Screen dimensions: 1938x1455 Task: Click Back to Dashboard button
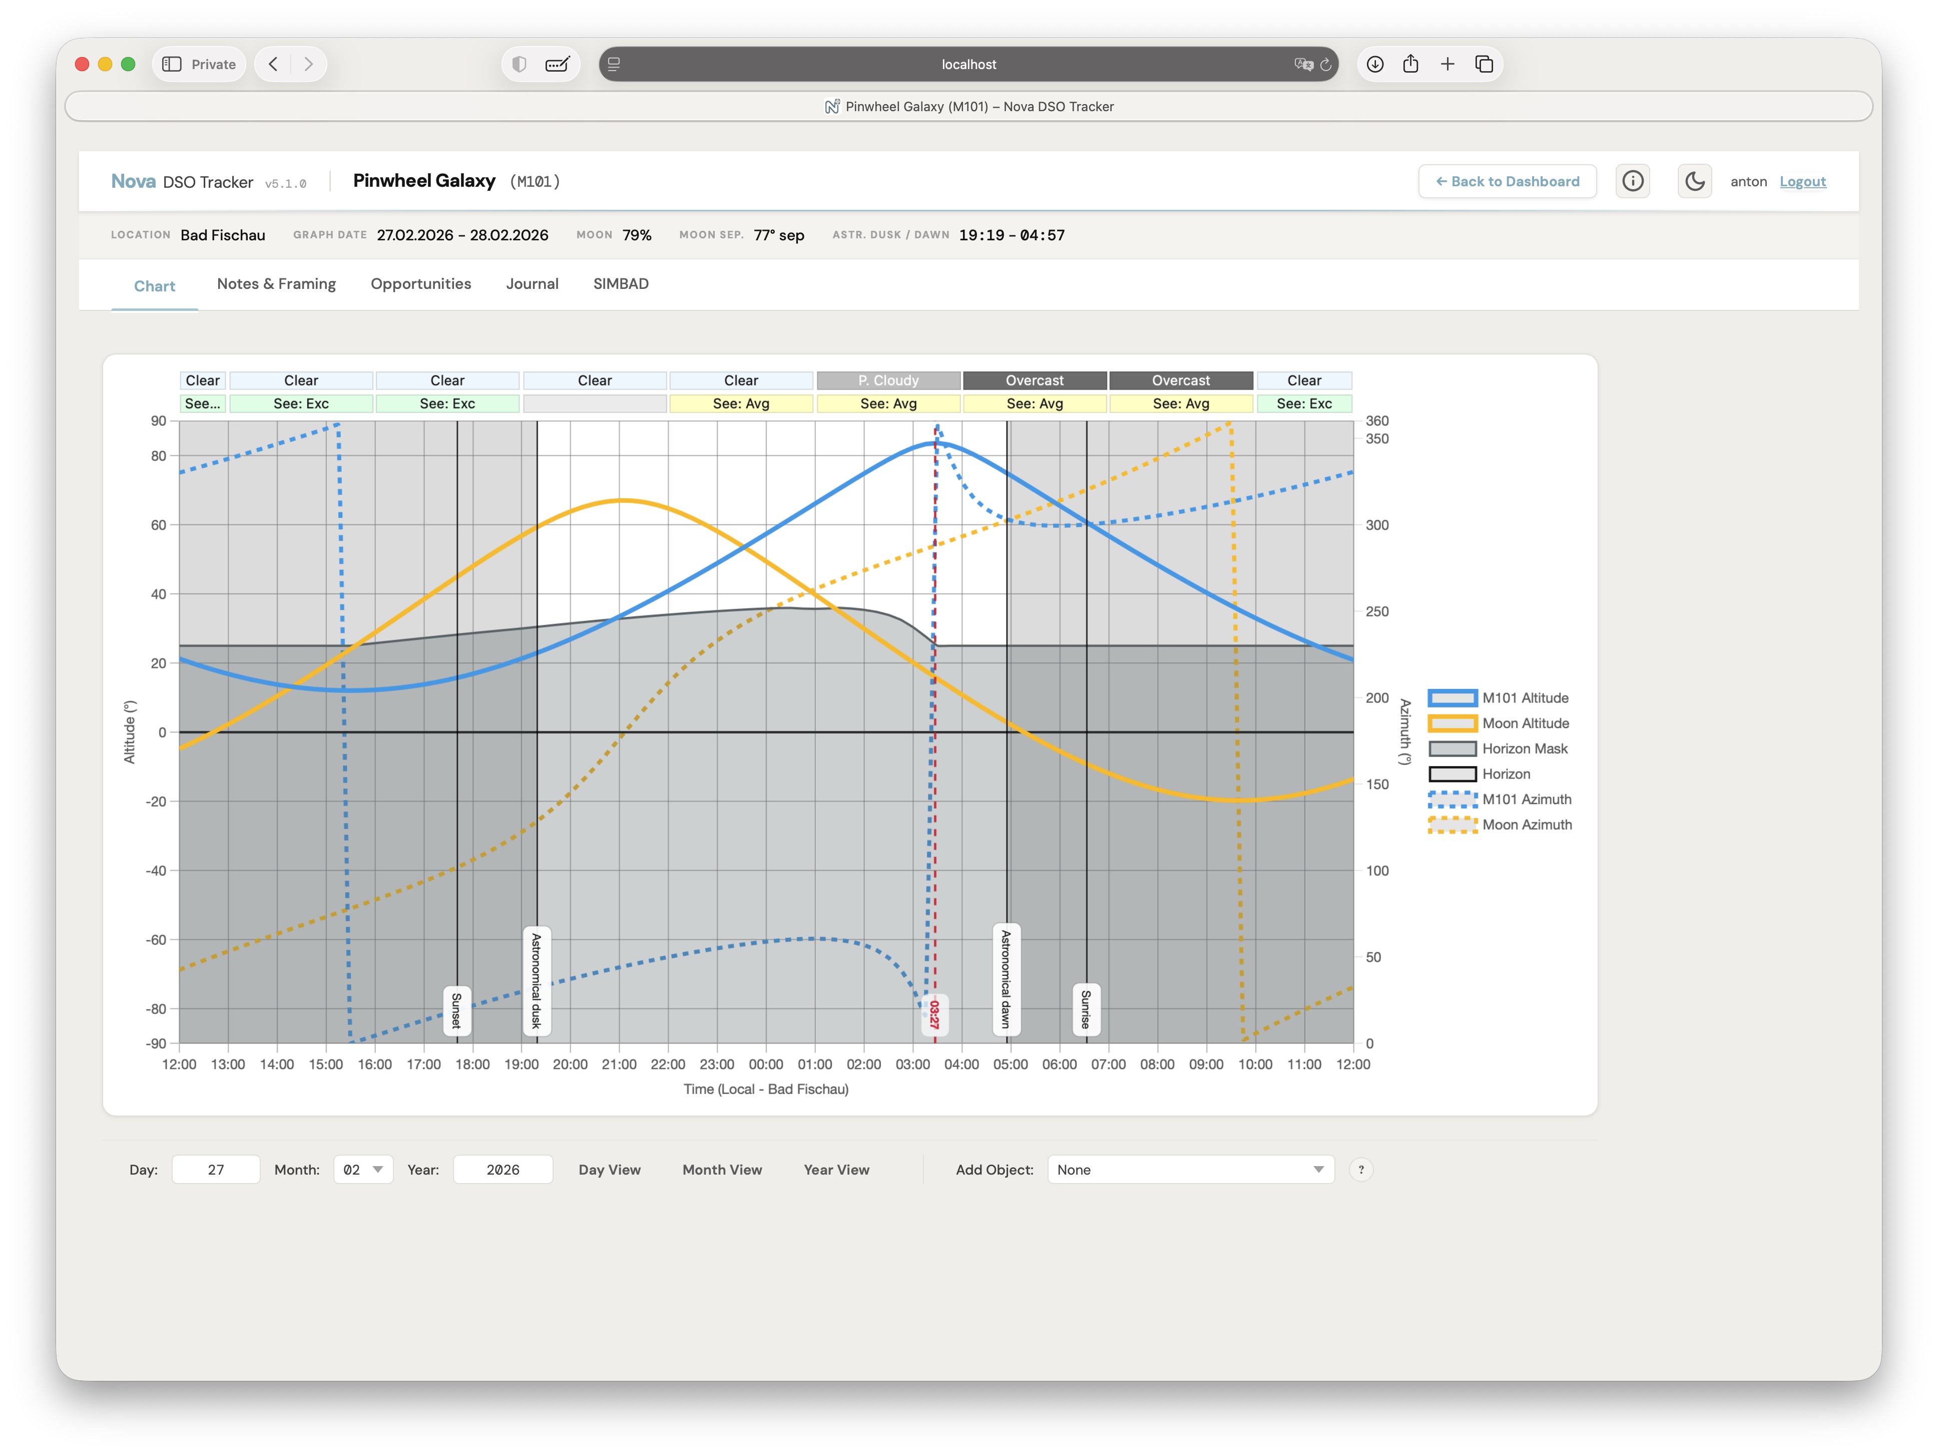coord(1507,181)
